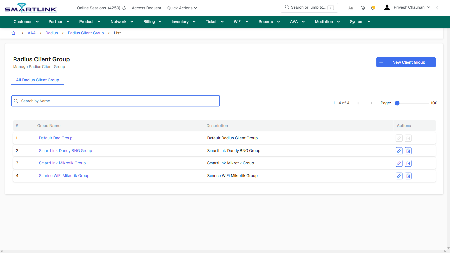Open the Quick Actions dropdown
This screenshot has height=253, width=450.
point(182,8)
